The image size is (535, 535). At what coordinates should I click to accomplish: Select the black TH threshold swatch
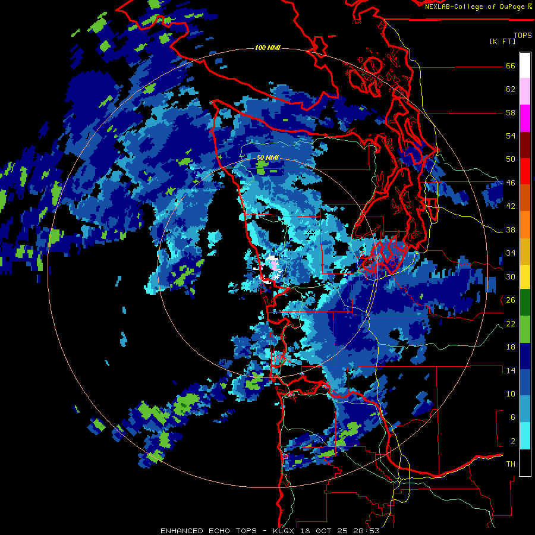tap(525, 462)
